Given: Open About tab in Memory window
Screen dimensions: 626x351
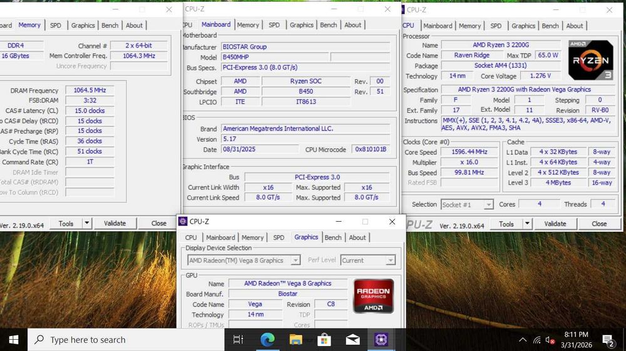Looking at the screenshot, I should tap(134, 26).
